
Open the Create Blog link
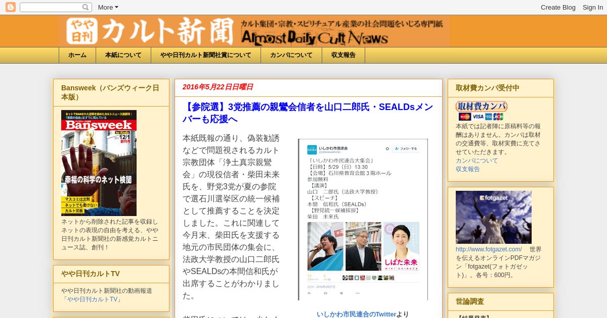[x=558, y=7]
